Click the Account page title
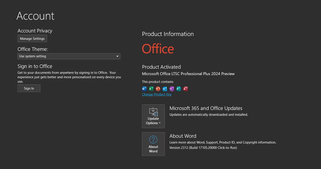The height and width of the screenshot is (169, 321). point(35,16)
